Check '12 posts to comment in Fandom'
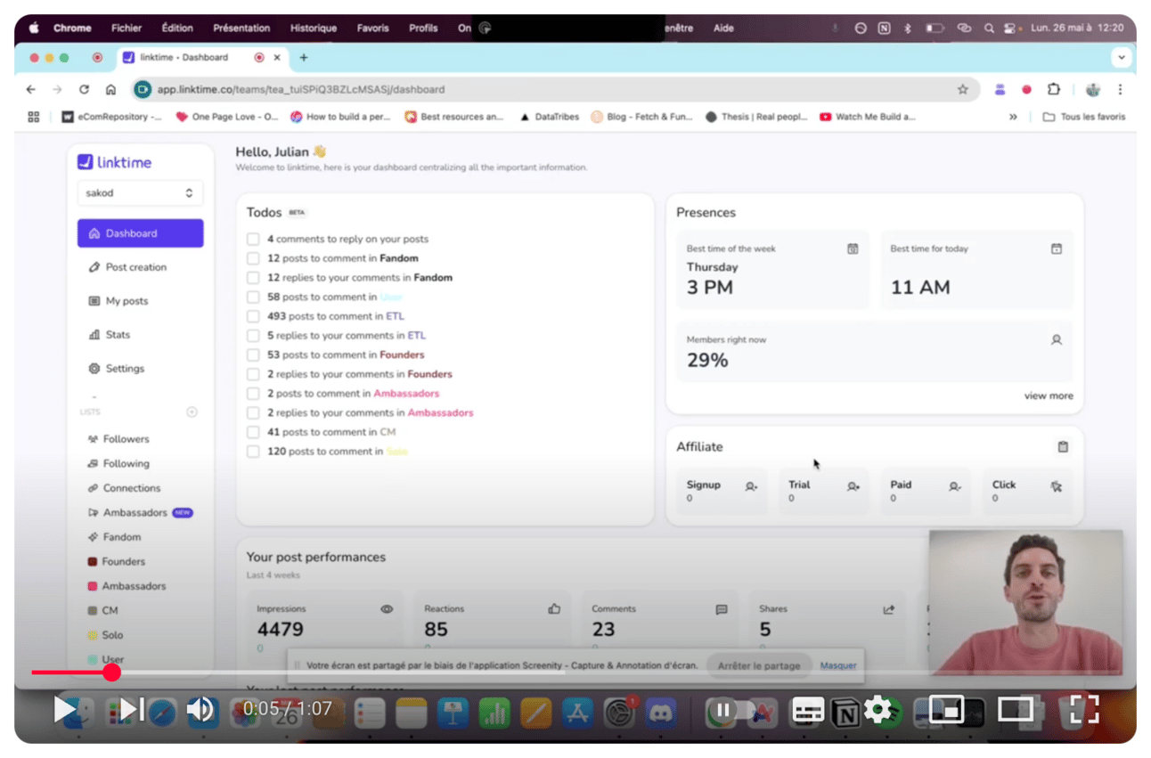The height and width of the screenshot is (758, 1151). point(253,258)
